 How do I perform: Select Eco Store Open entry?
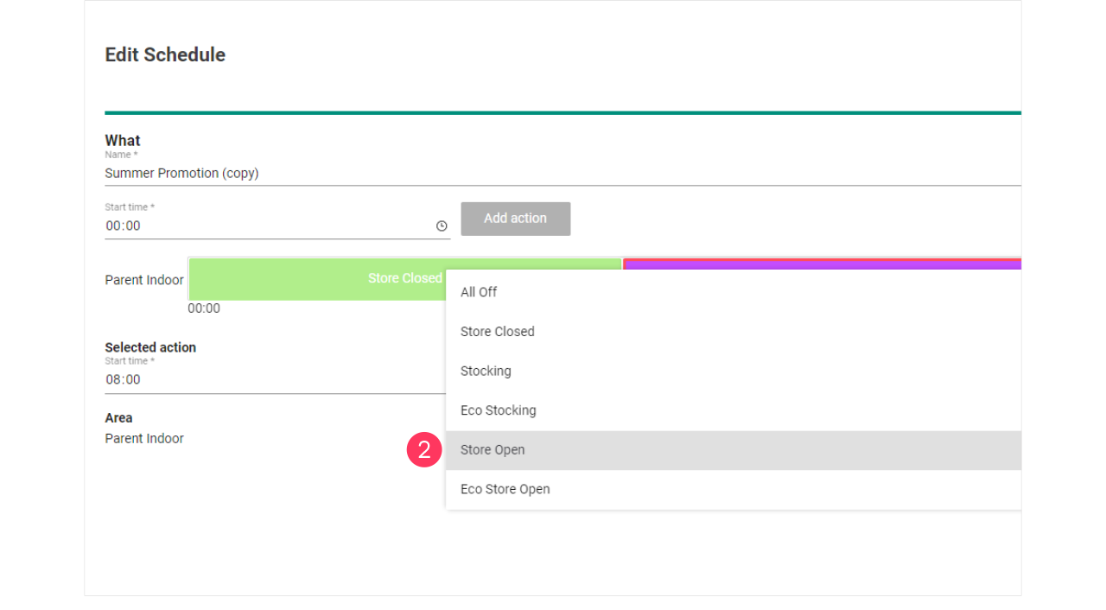505,489
